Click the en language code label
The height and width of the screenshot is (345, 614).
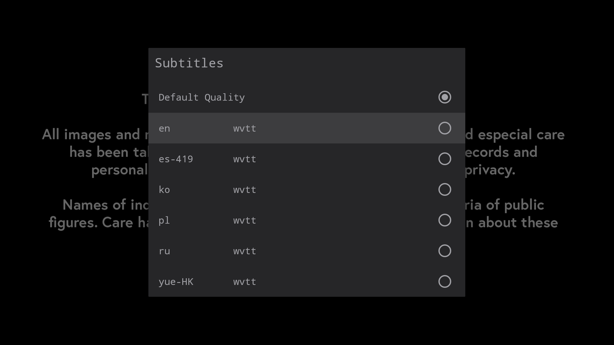click(164, 128)
